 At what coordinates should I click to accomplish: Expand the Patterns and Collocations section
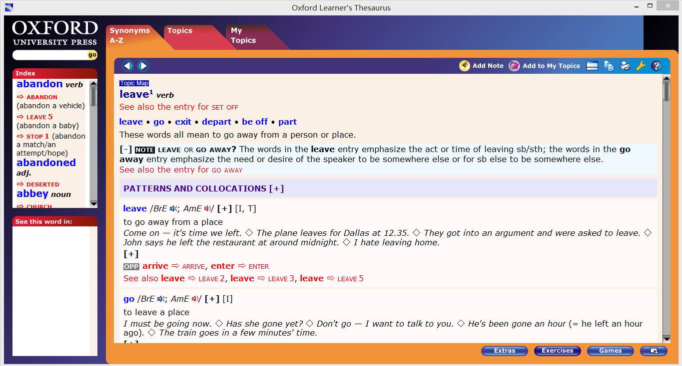pos(276,188)
